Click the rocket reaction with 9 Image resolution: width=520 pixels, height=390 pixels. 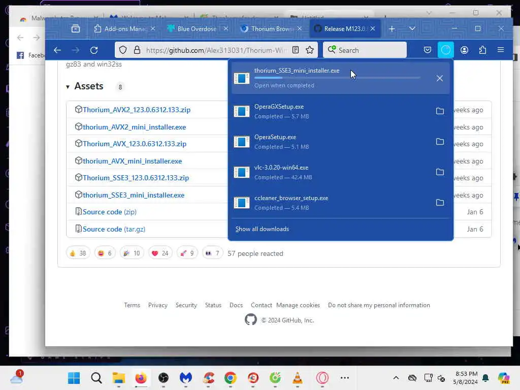click(x=187, y=253)
